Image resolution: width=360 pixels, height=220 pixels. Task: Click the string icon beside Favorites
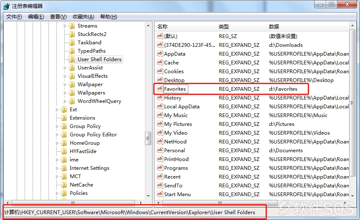[x=160, y=89]
